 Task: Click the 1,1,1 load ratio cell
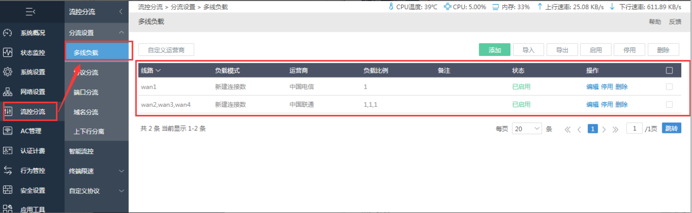(x=370, y=104)
